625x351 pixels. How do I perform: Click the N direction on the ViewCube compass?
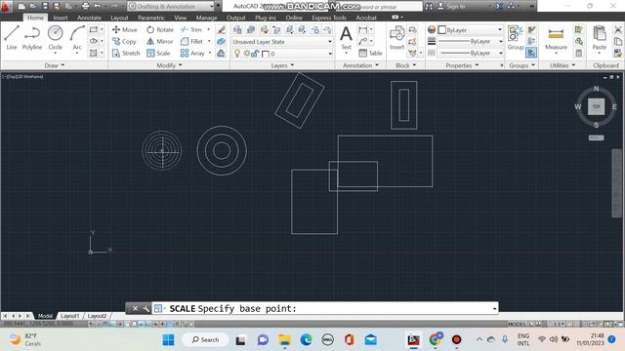(x=596, y=89)
